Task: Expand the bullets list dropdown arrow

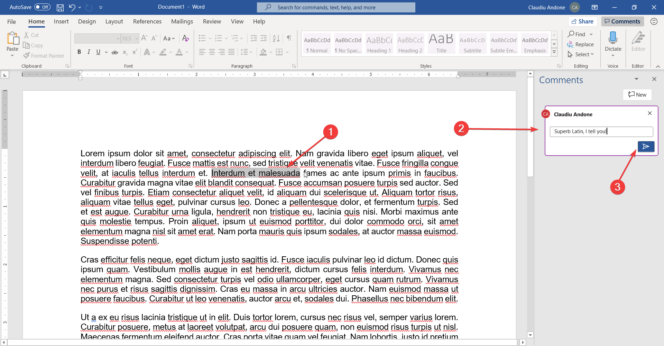Action: click(x=210, y=38)
